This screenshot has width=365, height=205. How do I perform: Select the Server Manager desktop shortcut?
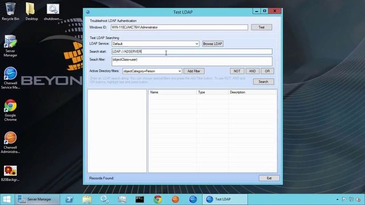tap(10, 46)
